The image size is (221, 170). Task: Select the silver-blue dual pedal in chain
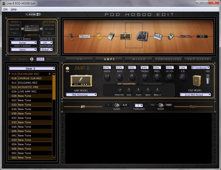(158, 36)
